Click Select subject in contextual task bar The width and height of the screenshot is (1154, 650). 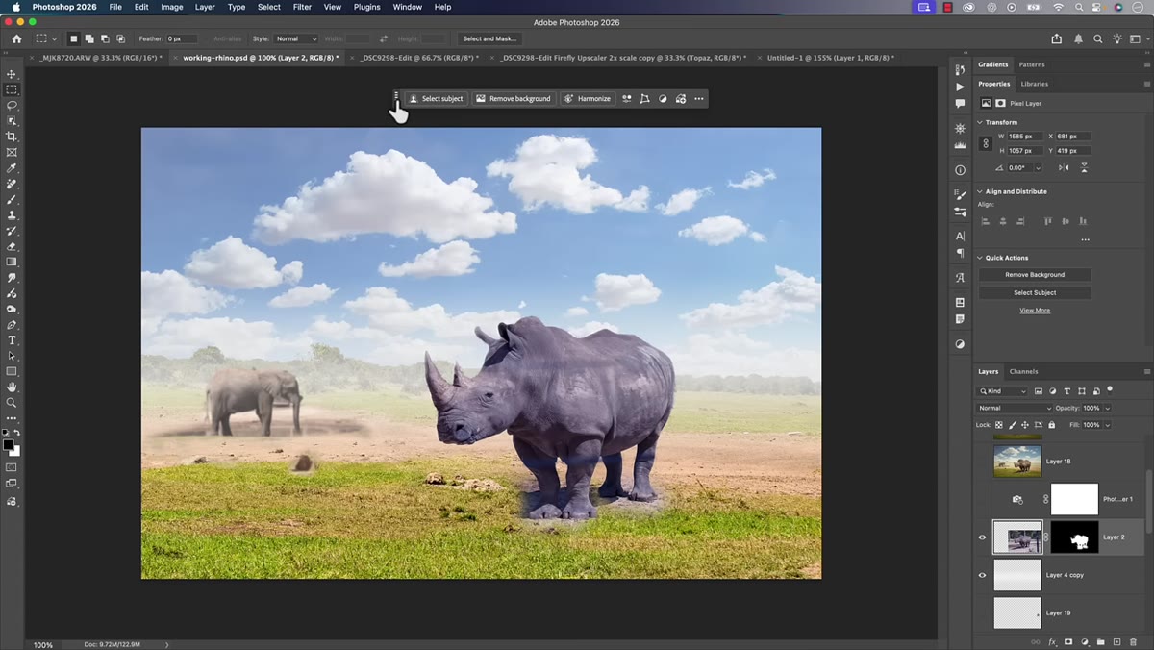coord(436,98)
